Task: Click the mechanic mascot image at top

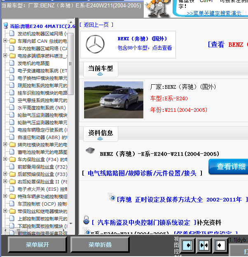Action: click(x=157, y=8)
